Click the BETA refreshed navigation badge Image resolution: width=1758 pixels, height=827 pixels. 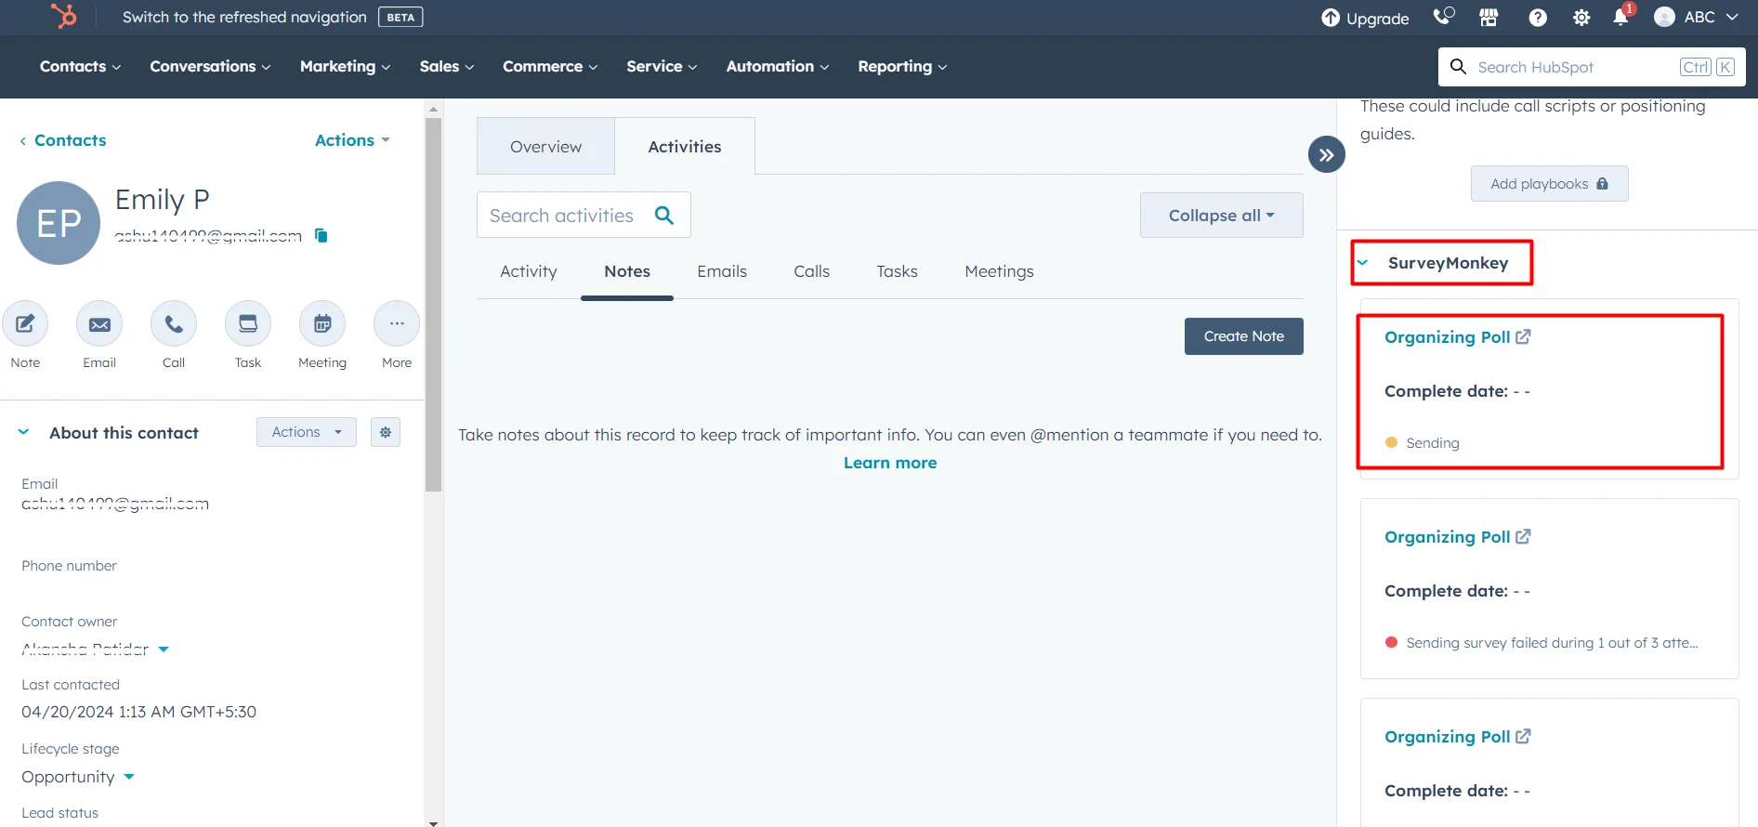point(400,17)
